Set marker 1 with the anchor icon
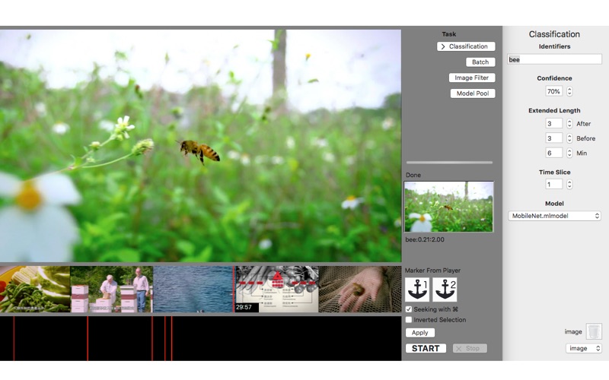The image size is (609, 380). (x=417, y=290)
